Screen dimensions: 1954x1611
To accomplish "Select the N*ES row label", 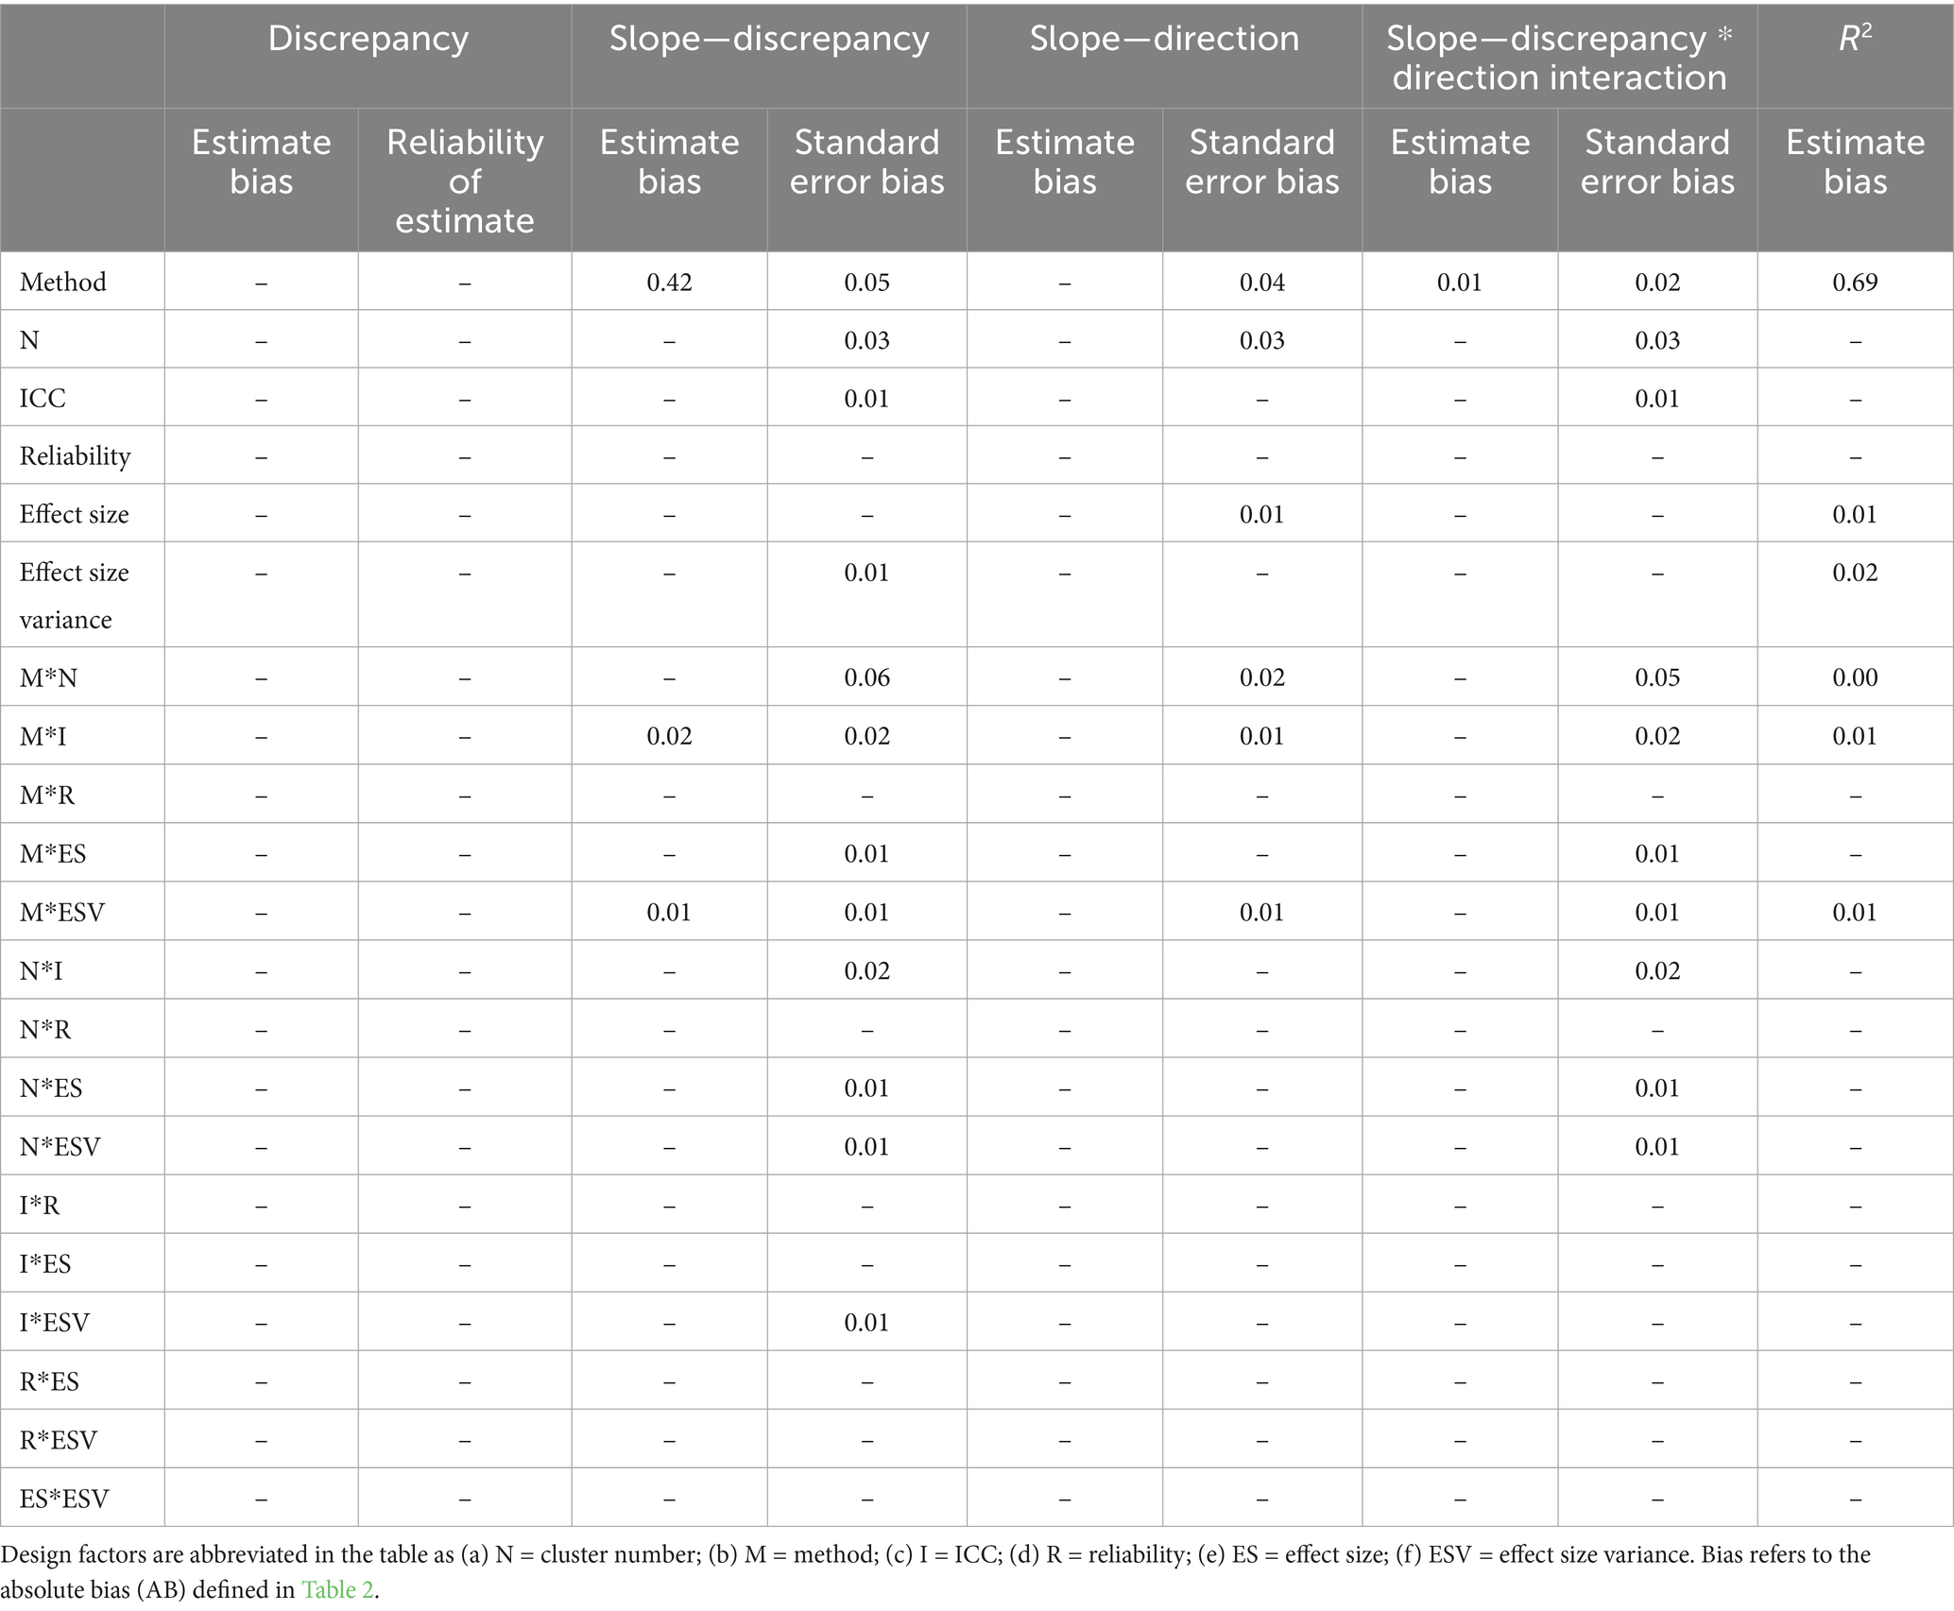I will pos(51,1088).
